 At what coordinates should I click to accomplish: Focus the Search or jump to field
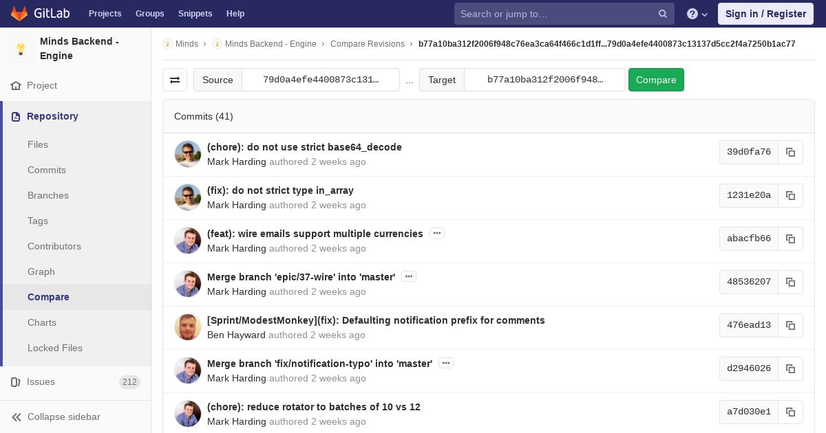[554, 14]
